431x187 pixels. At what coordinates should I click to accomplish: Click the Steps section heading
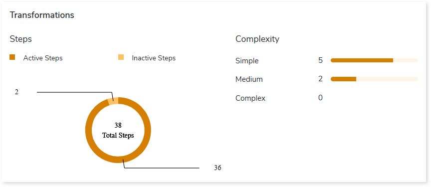coord(21,39)
